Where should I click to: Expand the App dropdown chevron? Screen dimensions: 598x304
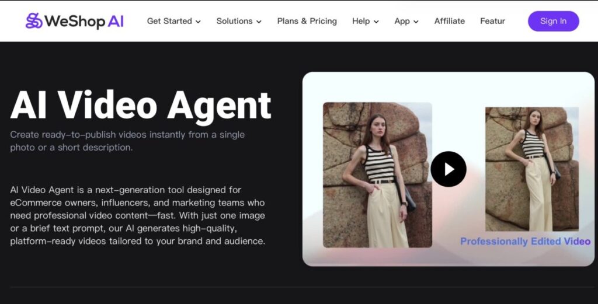(x=416, y=22)
